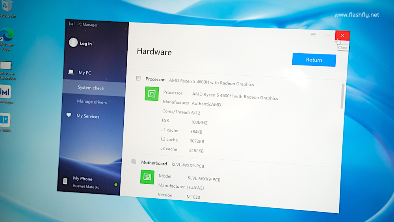
Task: Open the hamburger menu in title bar
Action: (313, 35)
